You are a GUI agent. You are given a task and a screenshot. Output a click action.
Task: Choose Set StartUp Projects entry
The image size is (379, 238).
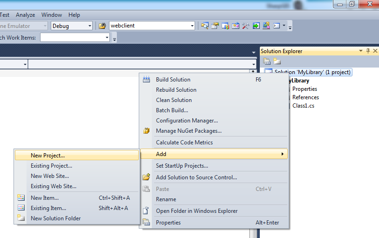pos(214,166)
